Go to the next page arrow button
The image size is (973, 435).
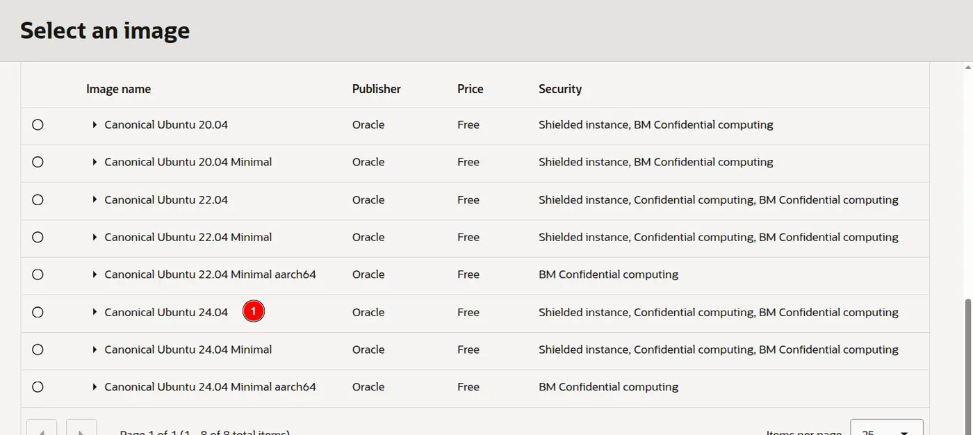point(81,427)
